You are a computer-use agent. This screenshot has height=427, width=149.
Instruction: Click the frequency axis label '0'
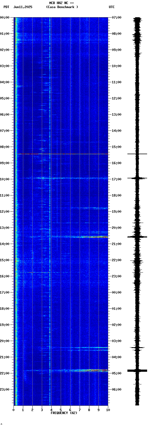point(13,410)
